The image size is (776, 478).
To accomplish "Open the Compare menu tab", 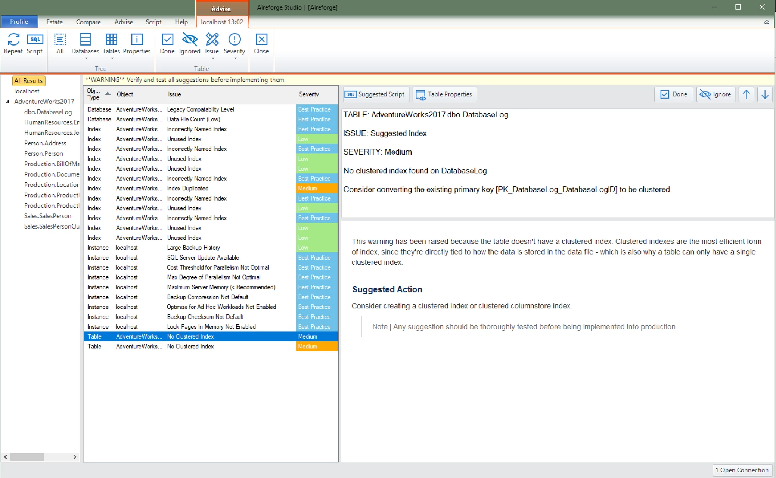I will 88,22.
